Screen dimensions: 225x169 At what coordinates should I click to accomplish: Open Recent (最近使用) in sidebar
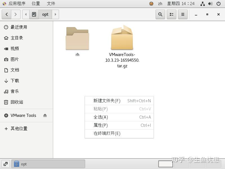pyautogui.click(x=26, y=27)
